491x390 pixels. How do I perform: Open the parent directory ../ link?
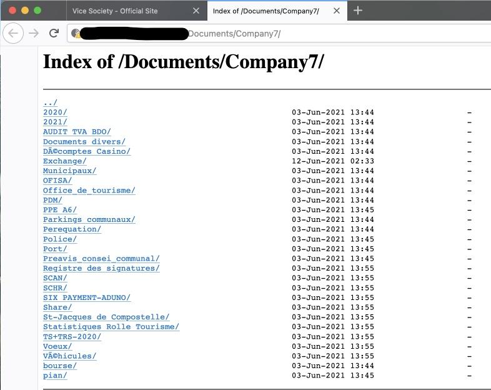(x=50, y=102)
